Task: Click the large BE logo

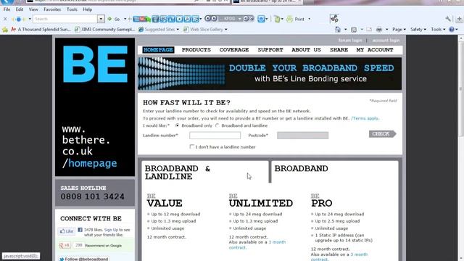Action: tap(95, 65)
